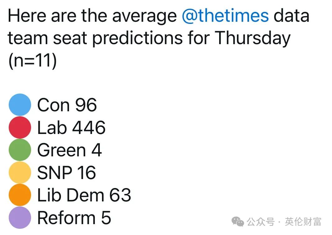Select the 'Lib Dem 63' text line
The width and height of the screenshot is (332, 235).
click(x=84, y=195)
